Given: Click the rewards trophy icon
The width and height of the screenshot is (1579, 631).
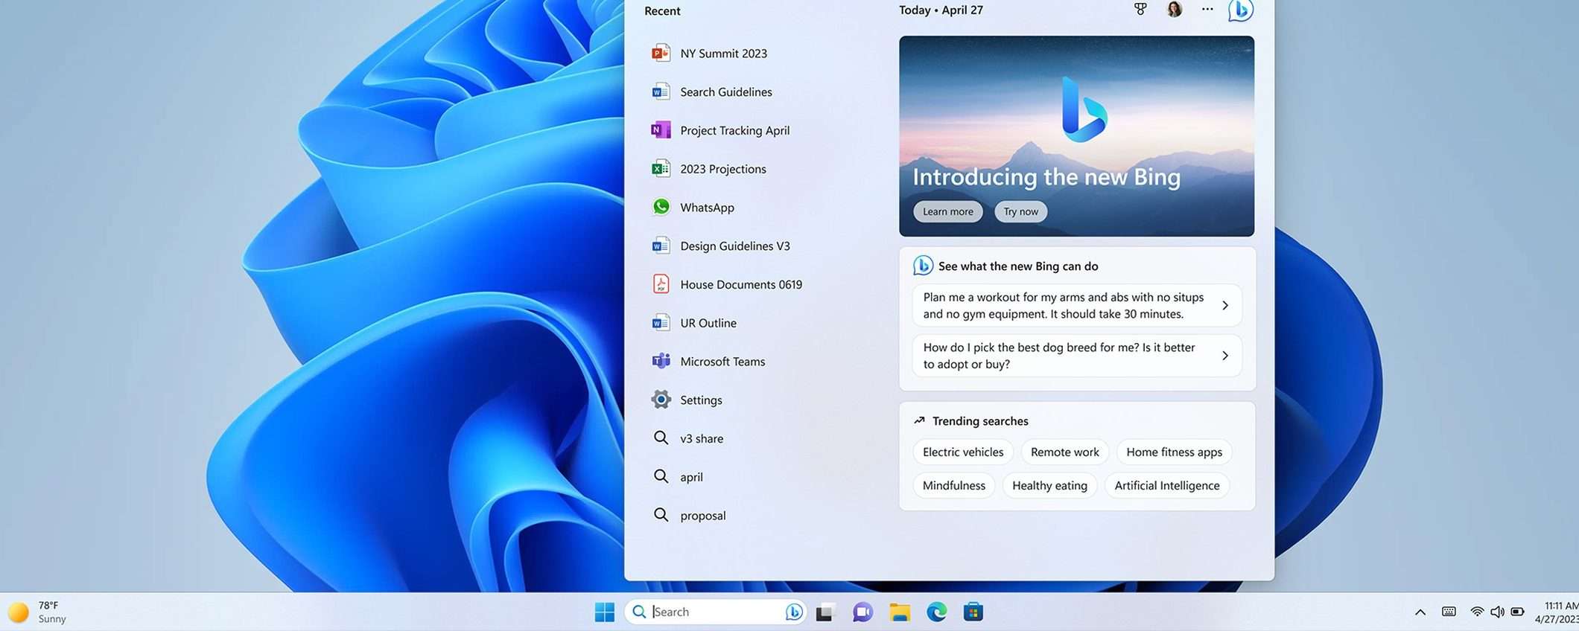Looking at the screenshot, I should pyautogui.click(x=1140, y=10).
